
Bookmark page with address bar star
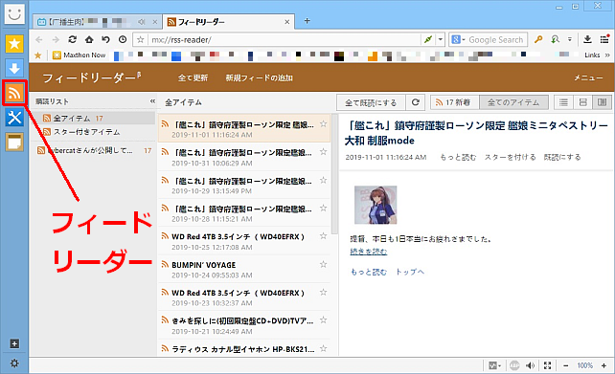pyautogui.click(x=141, y=39)
